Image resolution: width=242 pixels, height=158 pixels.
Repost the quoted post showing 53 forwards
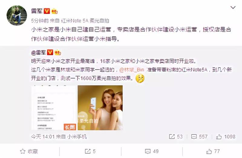click(176, 137)
